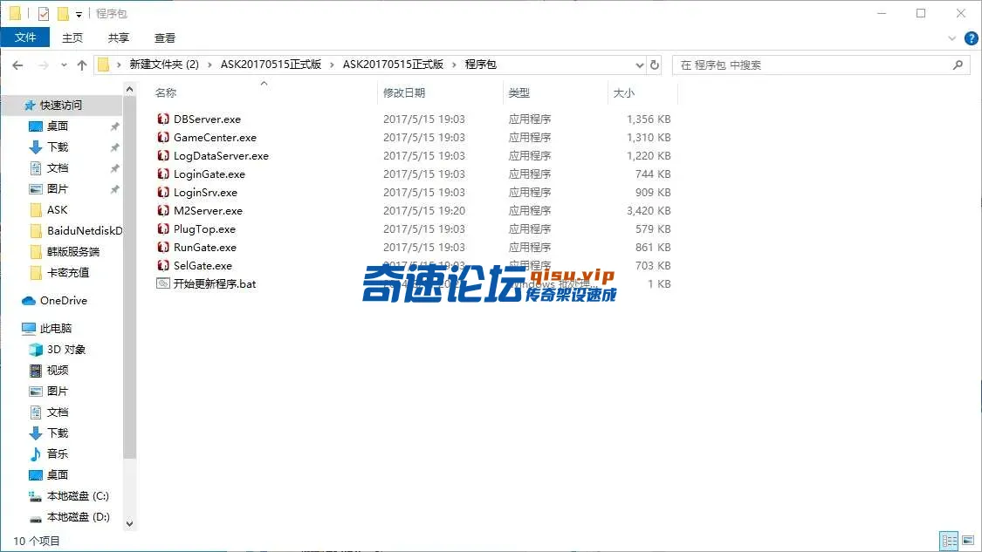Select the DBServer.exe file icon
Viewport: 982px width, 552px height.
click(163, 119)
